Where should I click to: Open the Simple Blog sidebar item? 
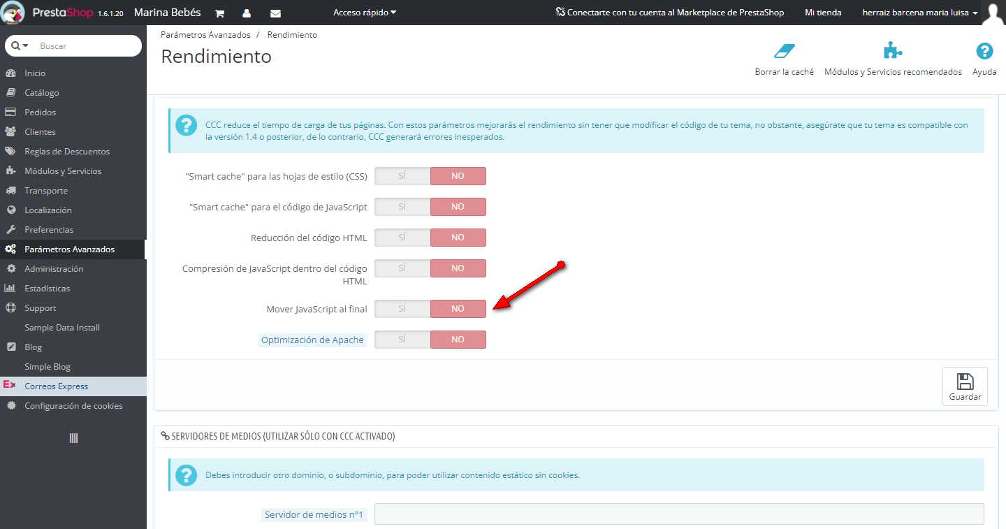click(73, 367)
